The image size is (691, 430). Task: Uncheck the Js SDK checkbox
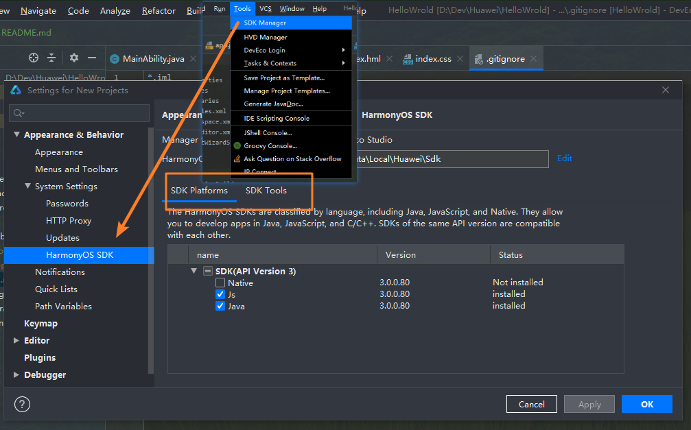click(x=220, y=294)
